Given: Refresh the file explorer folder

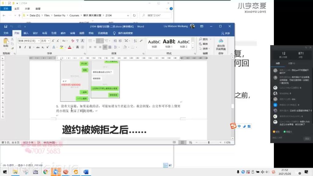Looking at the screenshot, I should [134, 15].
